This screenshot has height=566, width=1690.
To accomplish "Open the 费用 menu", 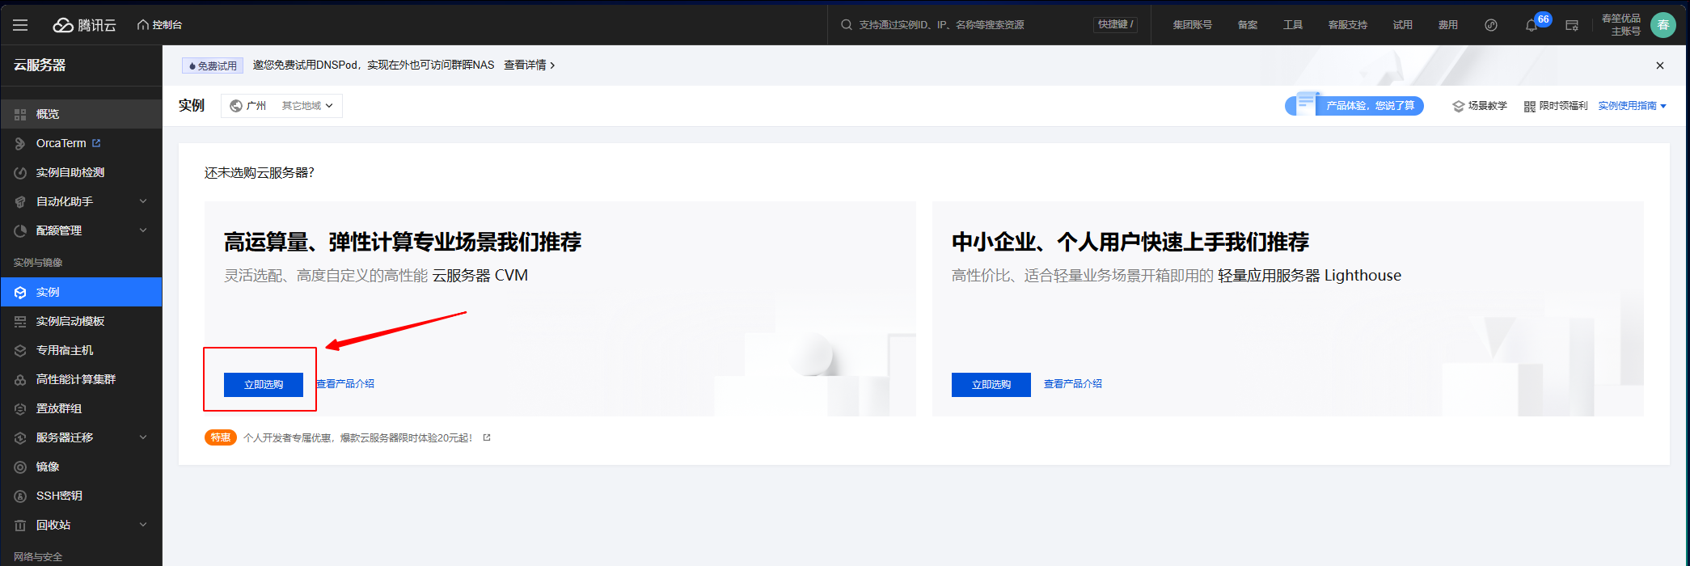I will (1448, 25).
